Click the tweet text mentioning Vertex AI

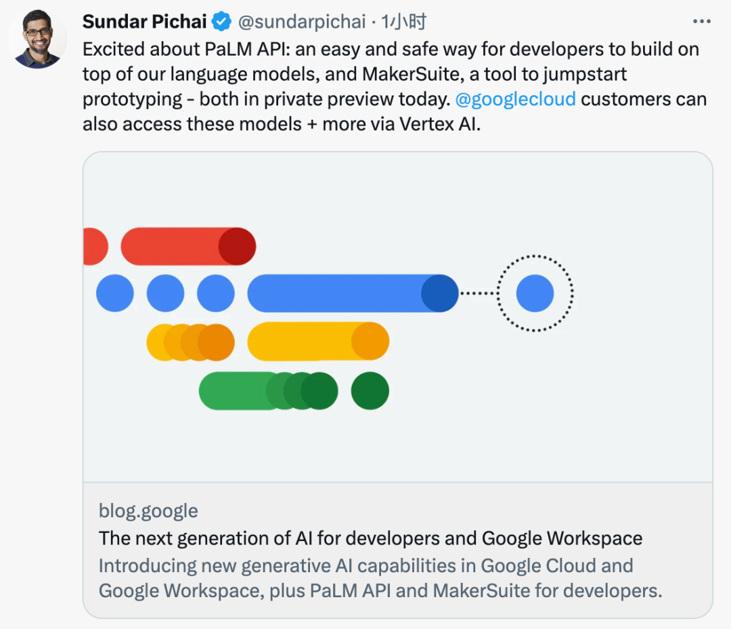coord(281,125)
